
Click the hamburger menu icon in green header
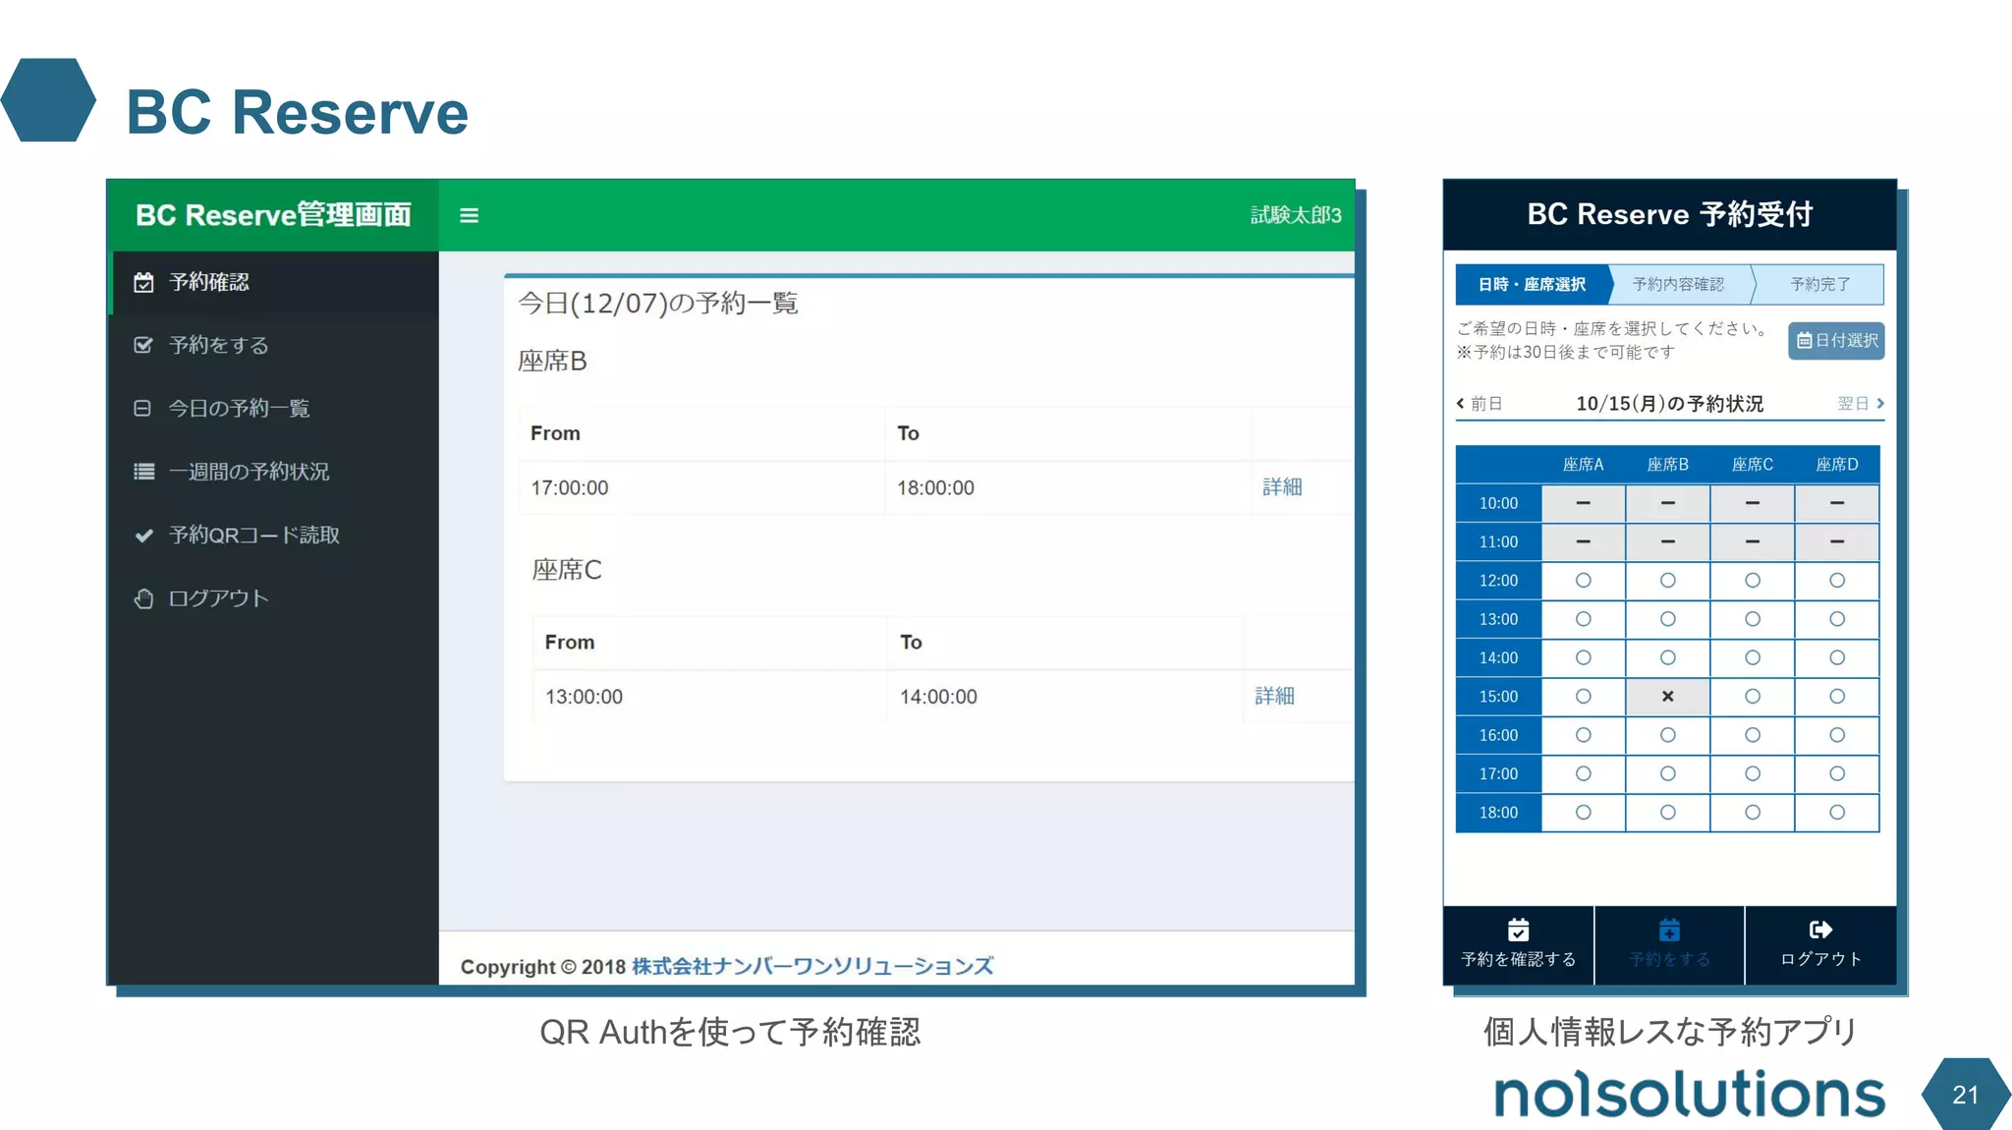coord(469,215)
